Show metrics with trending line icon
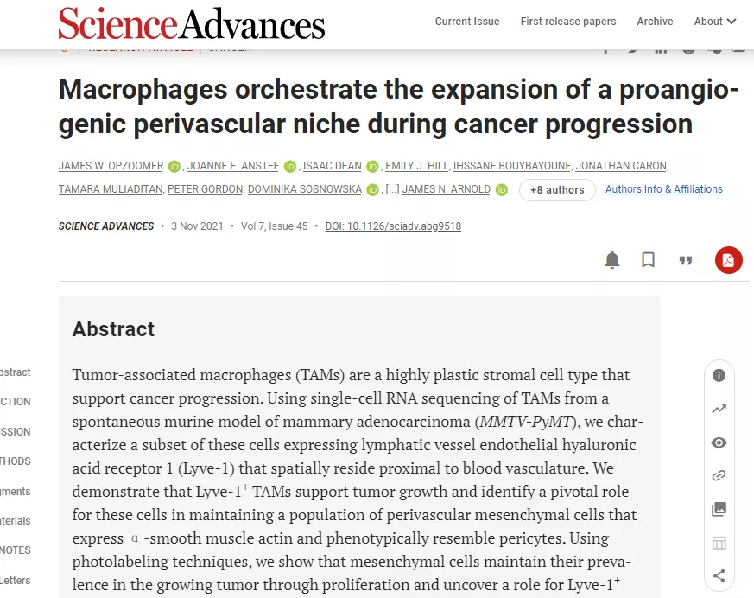Image resolution: width=754 pixels, height=598 pixels. 719,409
